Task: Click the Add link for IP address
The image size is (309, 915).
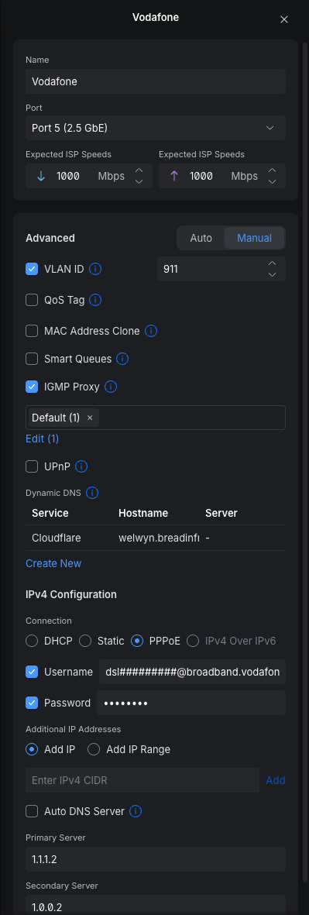Action: click(276, 780)
